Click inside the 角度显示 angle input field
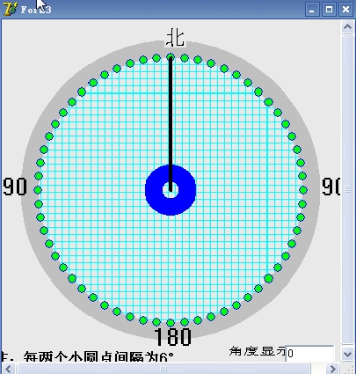356x374 pixels. click(x=309, y=354)
